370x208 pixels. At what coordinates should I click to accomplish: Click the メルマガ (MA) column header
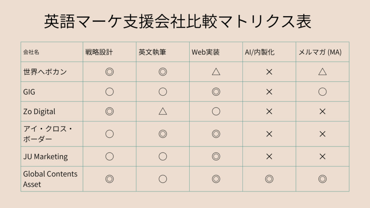pos(320,52)
